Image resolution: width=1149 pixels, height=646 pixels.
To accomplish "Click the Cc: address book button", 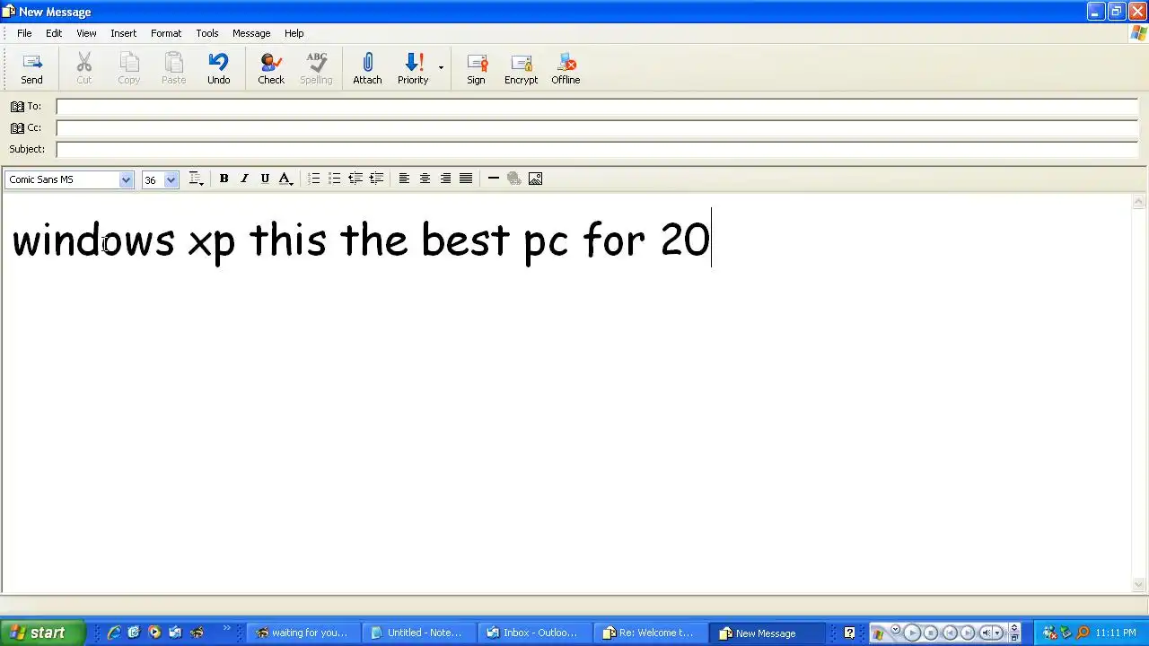I will 26,127.
